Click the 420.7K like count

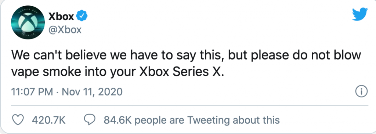click(x=48, y=120)
